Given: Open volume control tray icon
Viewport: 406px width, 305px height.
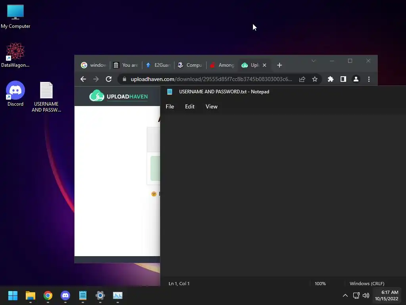Looking at the screenshot, I should (x=366, y=295).
